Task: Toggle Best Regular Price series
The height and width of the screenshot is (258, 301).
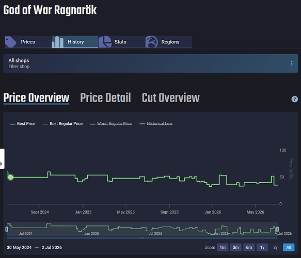Action: coord(62,124)
